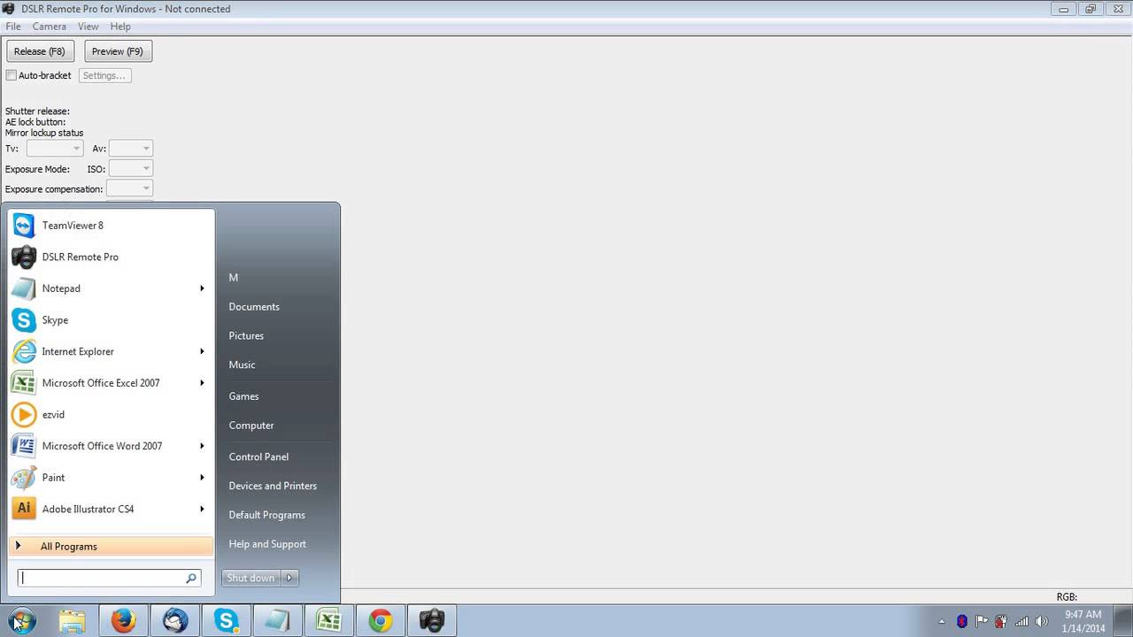
Task: Open Paint from the Start menu
Action: (111, 478)
